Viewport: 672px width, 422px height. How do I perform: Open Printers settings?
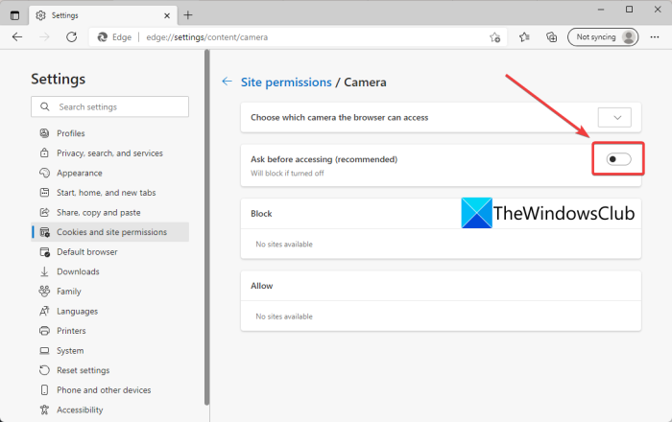click(71, 331)
